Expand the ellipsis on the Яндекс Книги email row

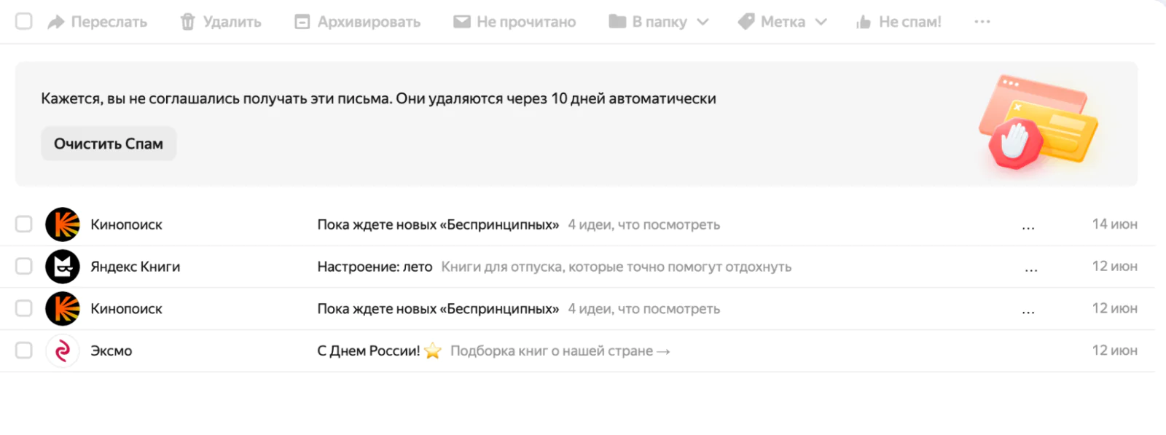coord(1030,269)
